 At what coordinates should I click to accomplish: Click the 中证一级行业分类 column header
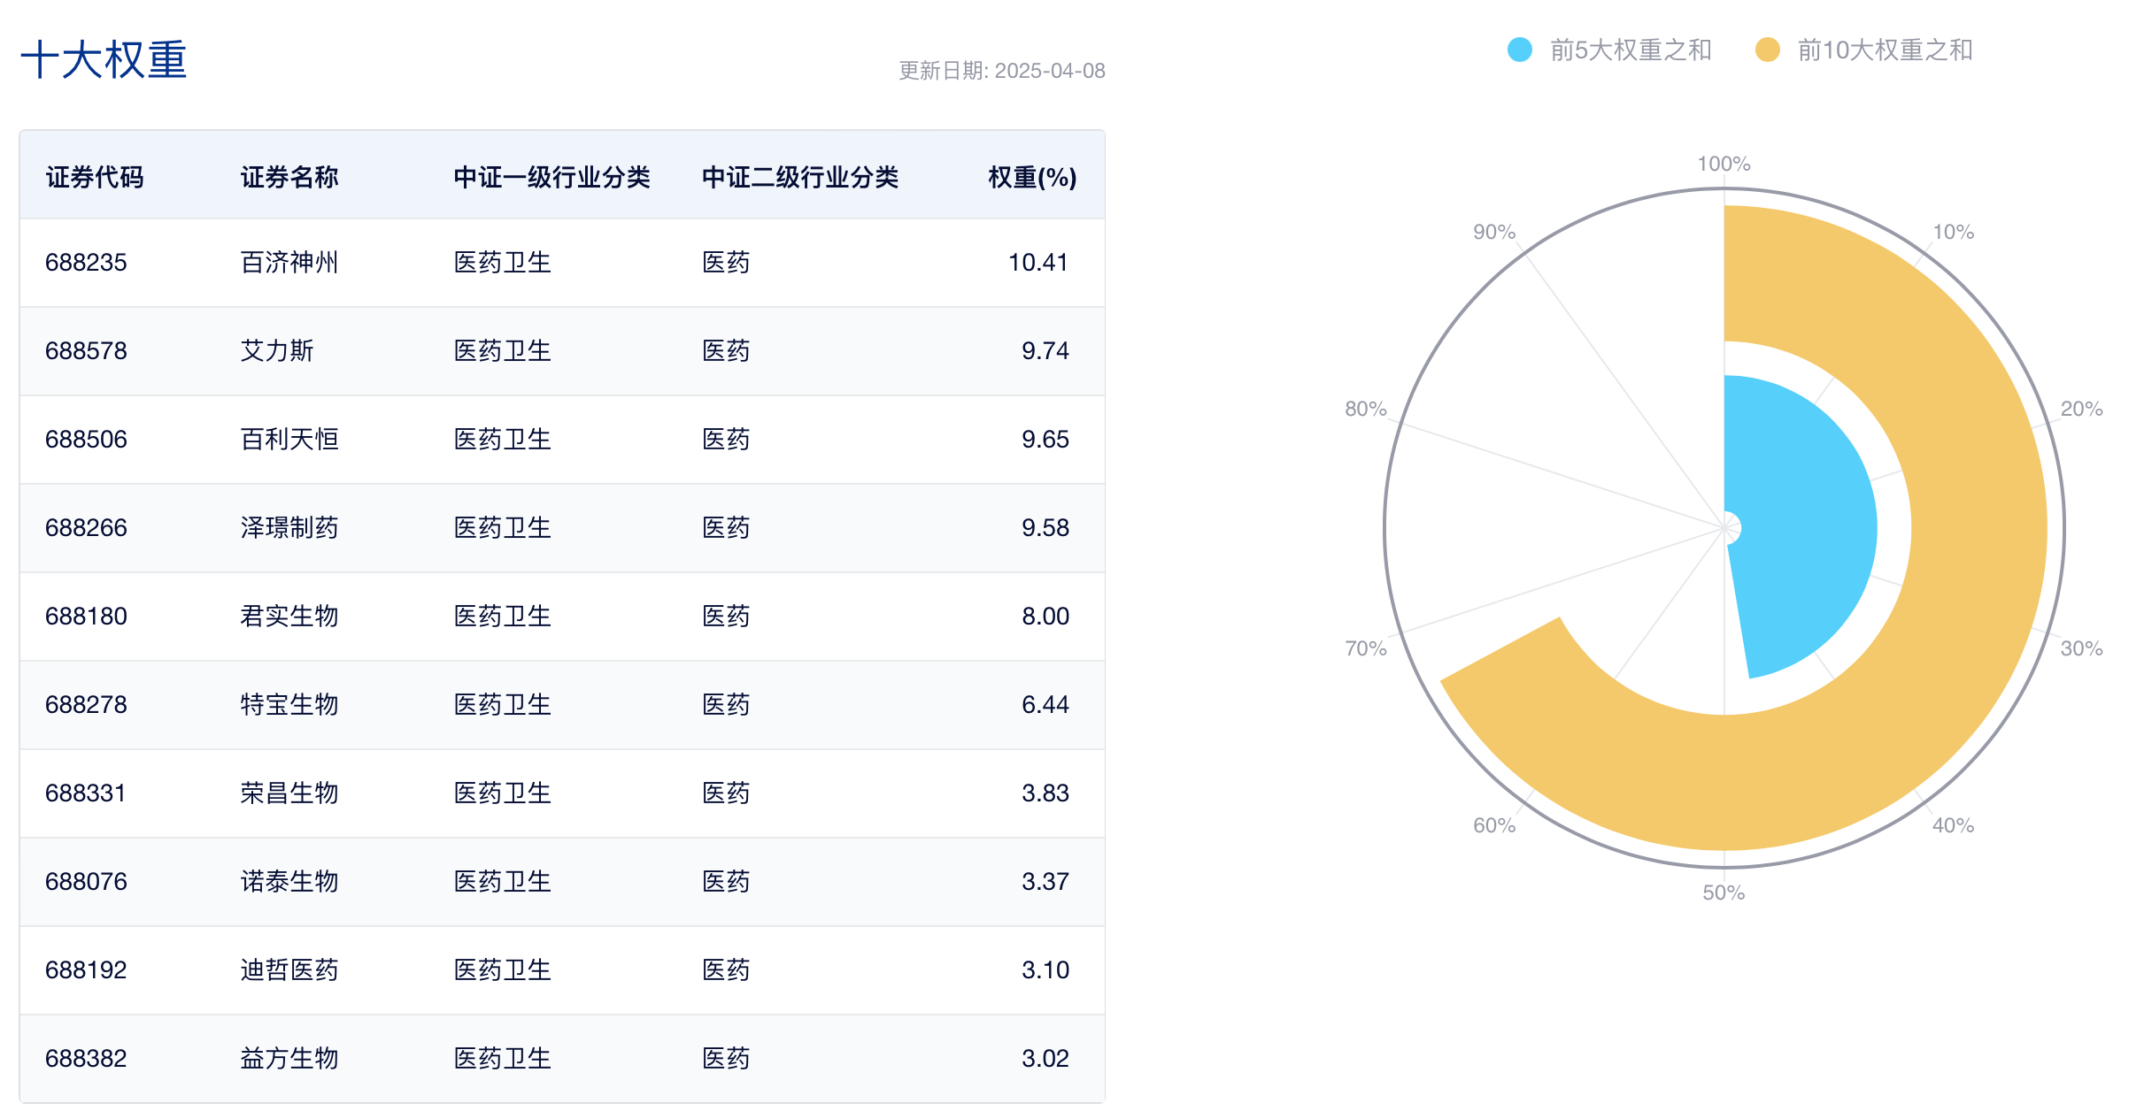pos(551,177)
